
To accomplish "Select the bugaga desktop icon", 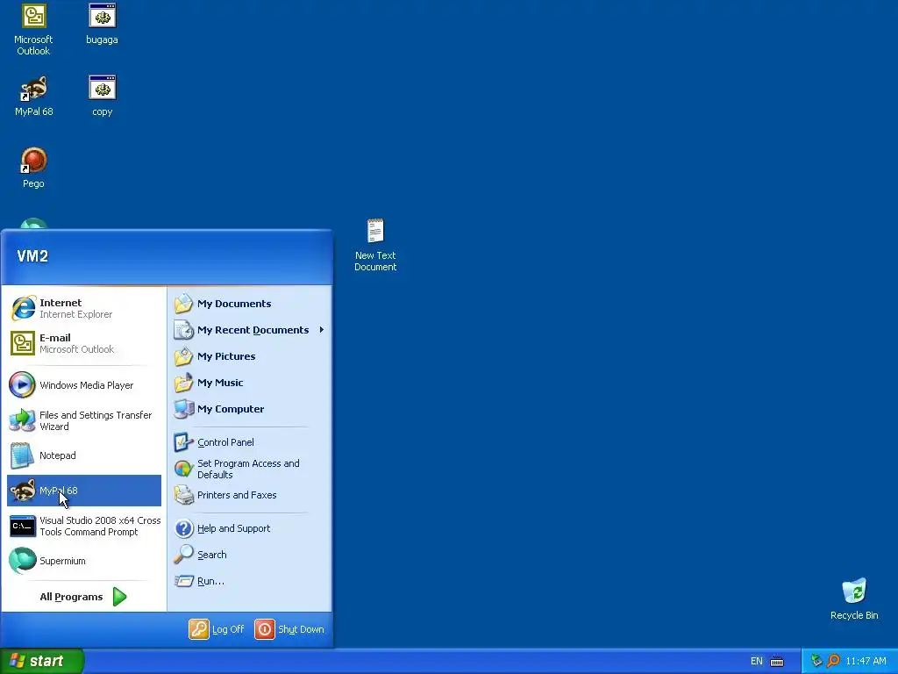I will pyautogui.click(x=102, y=24).
